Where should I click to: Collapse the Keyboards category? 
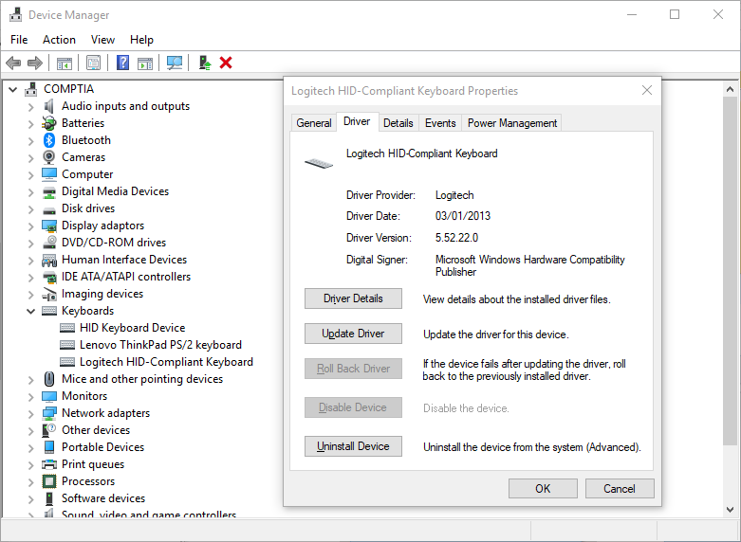[x=31, y=311]
